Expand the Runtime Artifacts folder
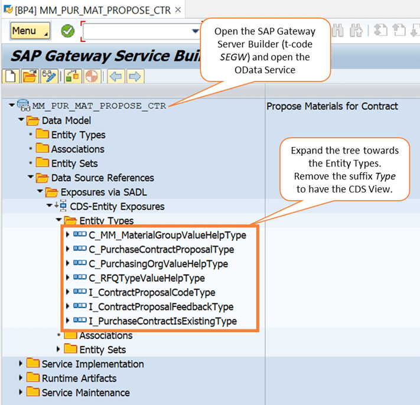Screen dimensions: 420x405 click(21, 378)
